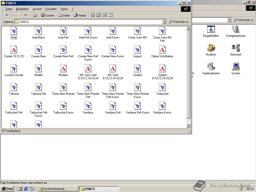The width and height of the screenshot is (256, 192).
Task: Select the Courier New font icon
Action: point(38,50)
